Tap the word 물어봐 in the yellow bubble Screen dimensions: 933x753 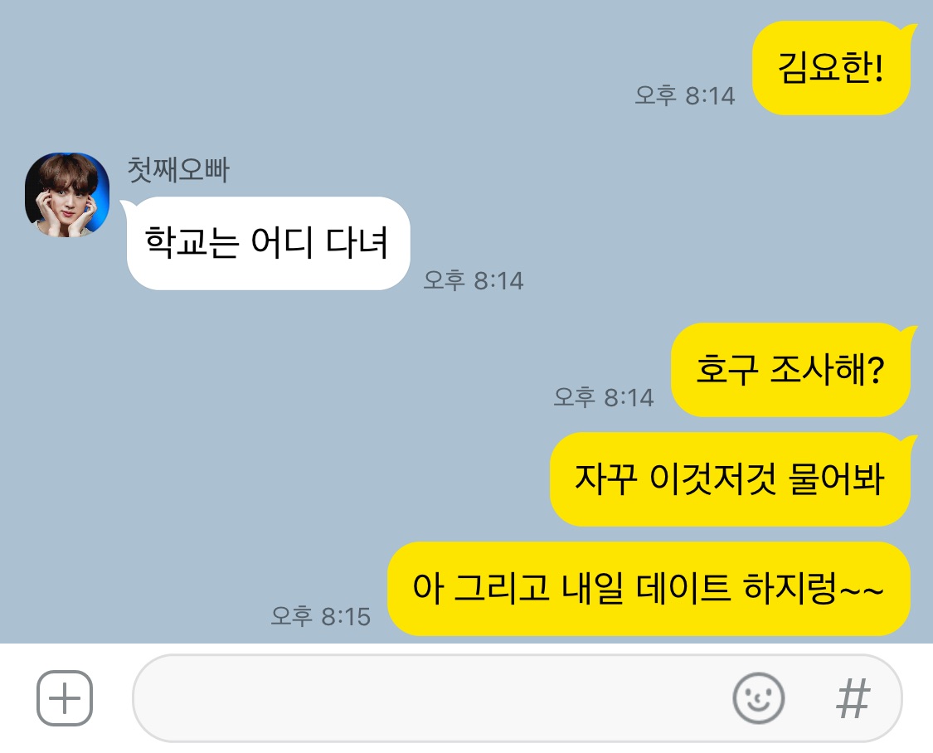(837, 479)
